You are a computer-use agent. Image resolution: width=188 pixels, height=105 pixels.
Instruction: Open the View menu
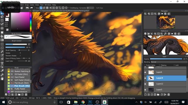(37, 5)
